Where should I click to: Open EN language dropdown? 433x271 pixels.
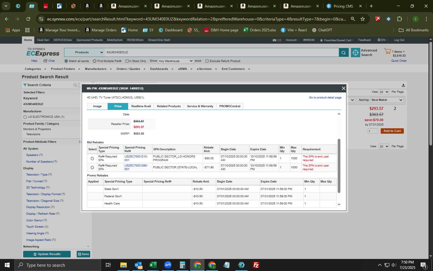tap(382, 40)
